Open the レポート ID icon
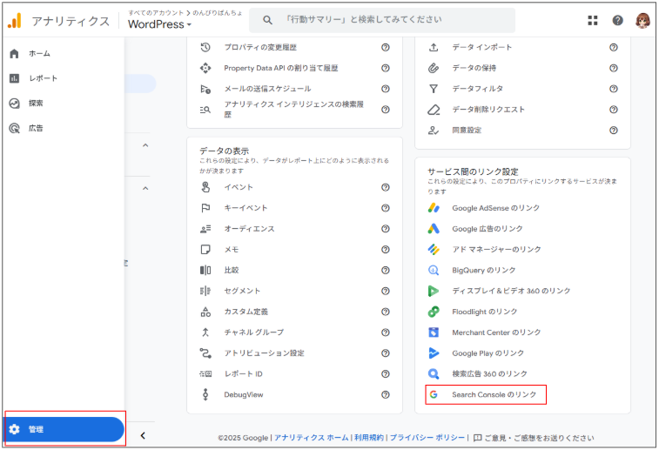This screenshot has height=450, width=659. [x=205, y=374]
